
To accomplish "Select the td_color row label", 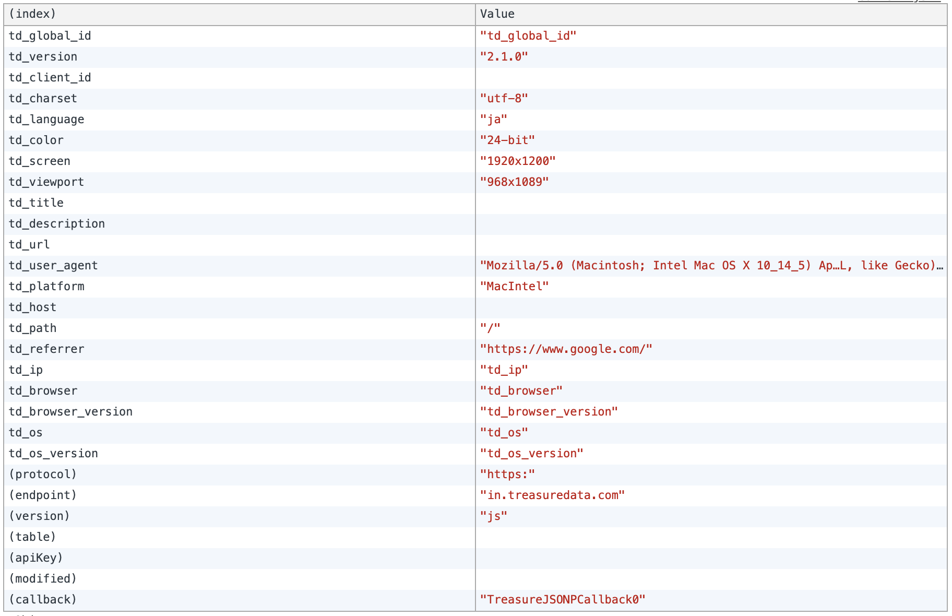I will [x=36, y=140].
